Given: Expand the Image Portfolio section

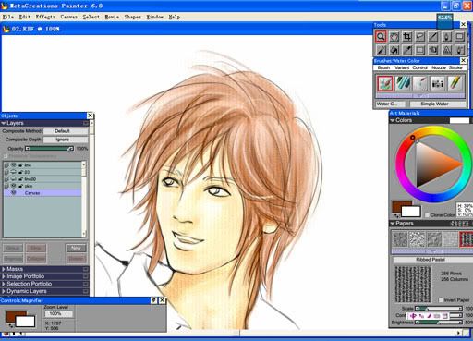Looking at the screenshot, I should click(x=4, y=276).
